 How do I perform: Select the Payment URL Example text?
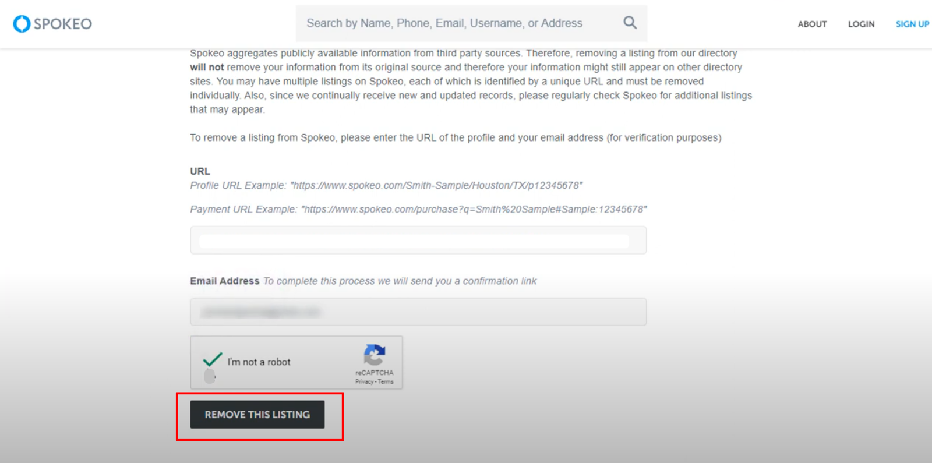point(418,209)
